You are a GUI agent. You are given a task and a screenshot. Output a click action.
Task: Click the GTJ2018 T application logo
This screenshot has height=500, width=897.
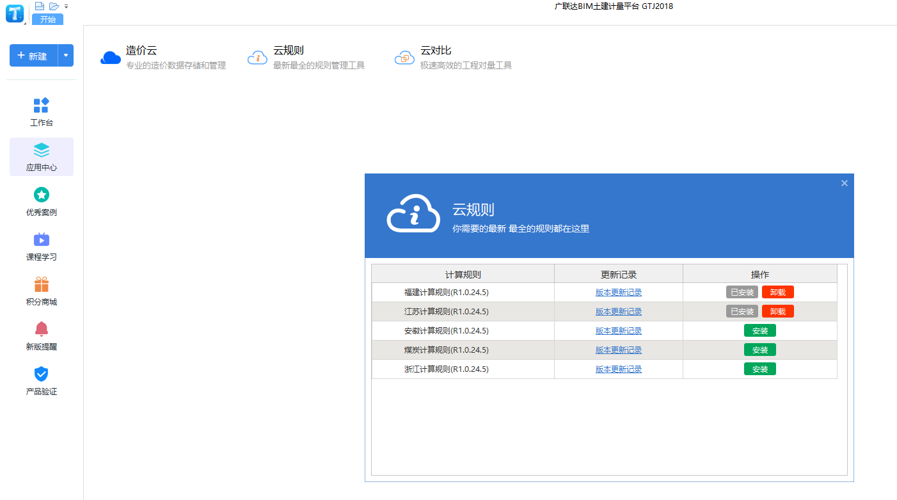click(14, 13)
